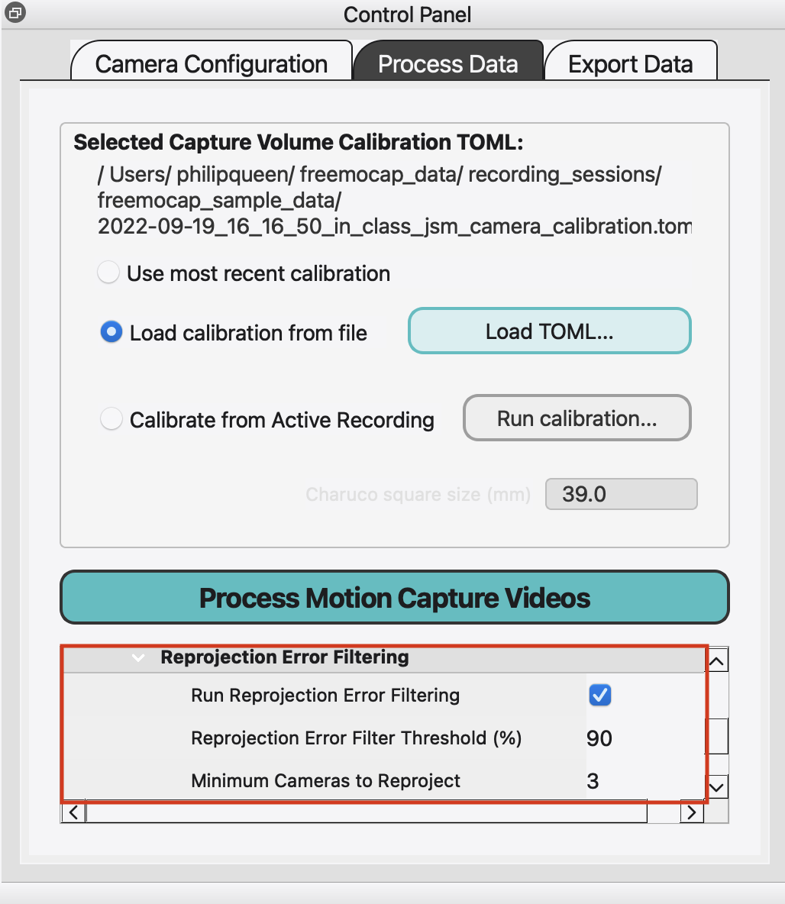This screenshot has width=785, height=904.
Task: Click Process Motion Capture Videos
Action: tap(394, 598)
